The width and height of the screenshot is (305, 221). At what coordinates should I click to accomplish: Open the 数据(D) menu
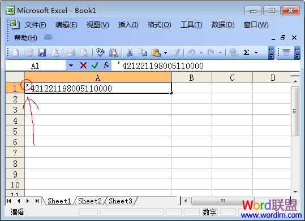point(223,25)
